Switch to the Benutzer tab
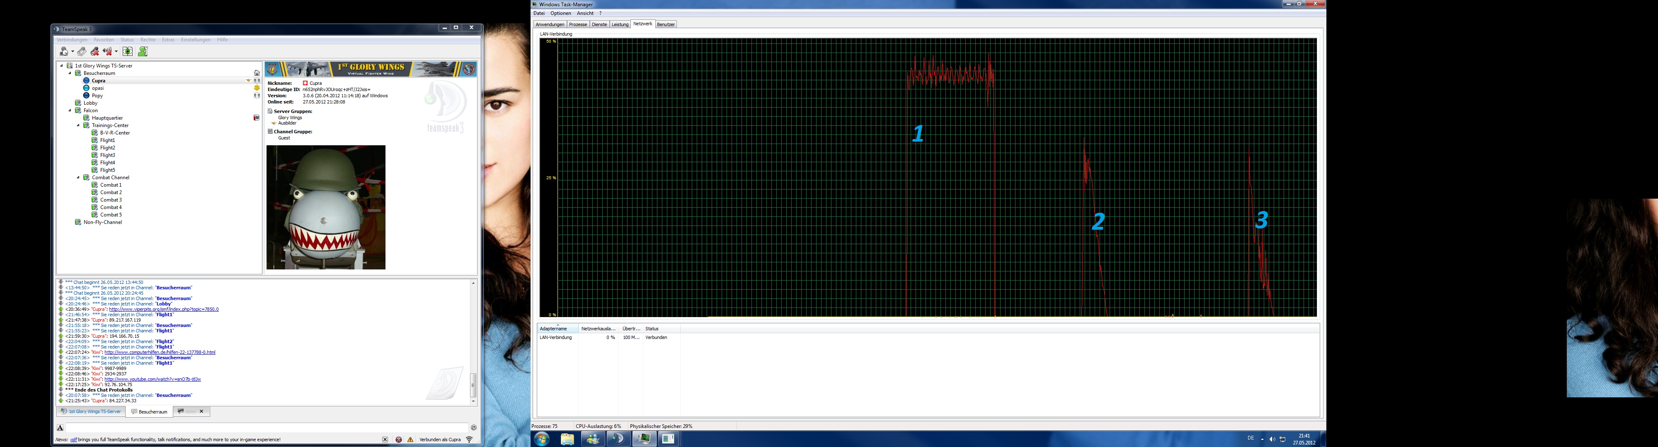The image size is (1658, 447). click(x=666, y=24)
